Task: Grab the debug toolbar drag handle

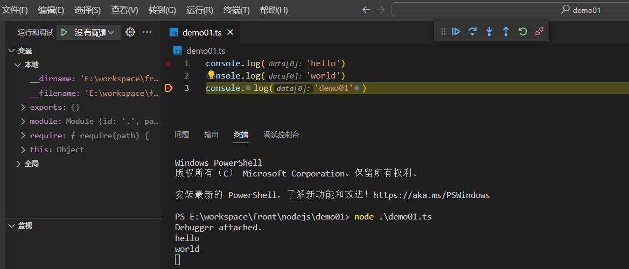Action: (x=443, y=32)
